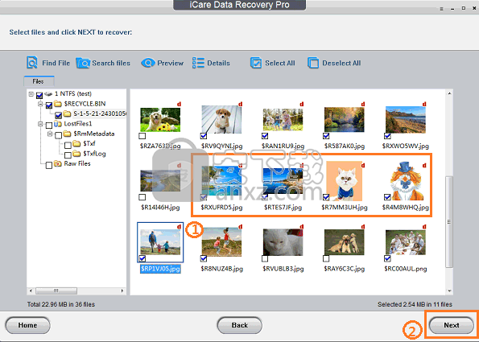Click the Preview eye icon
This screenshot has height=342, width=479.
pyautogui.click(x=148, y=63)
